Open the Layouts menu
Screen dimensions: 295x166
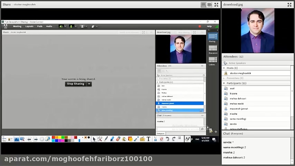29,26
